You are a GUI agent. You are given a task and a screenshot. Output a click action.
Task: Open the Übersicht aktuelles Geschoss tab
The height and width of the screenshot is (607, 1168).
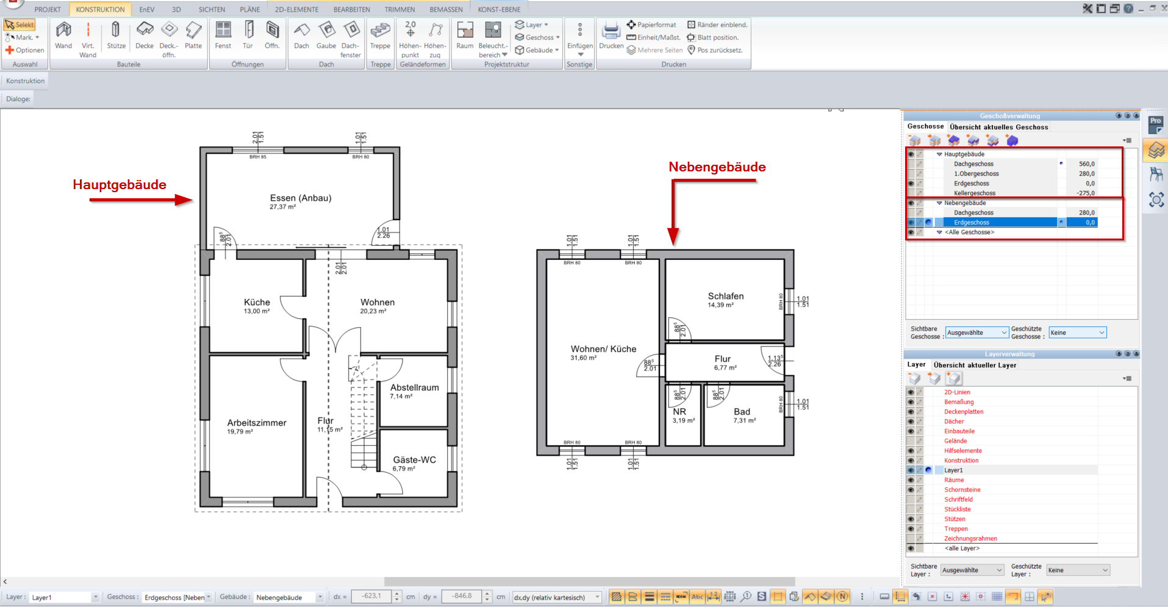998,127
